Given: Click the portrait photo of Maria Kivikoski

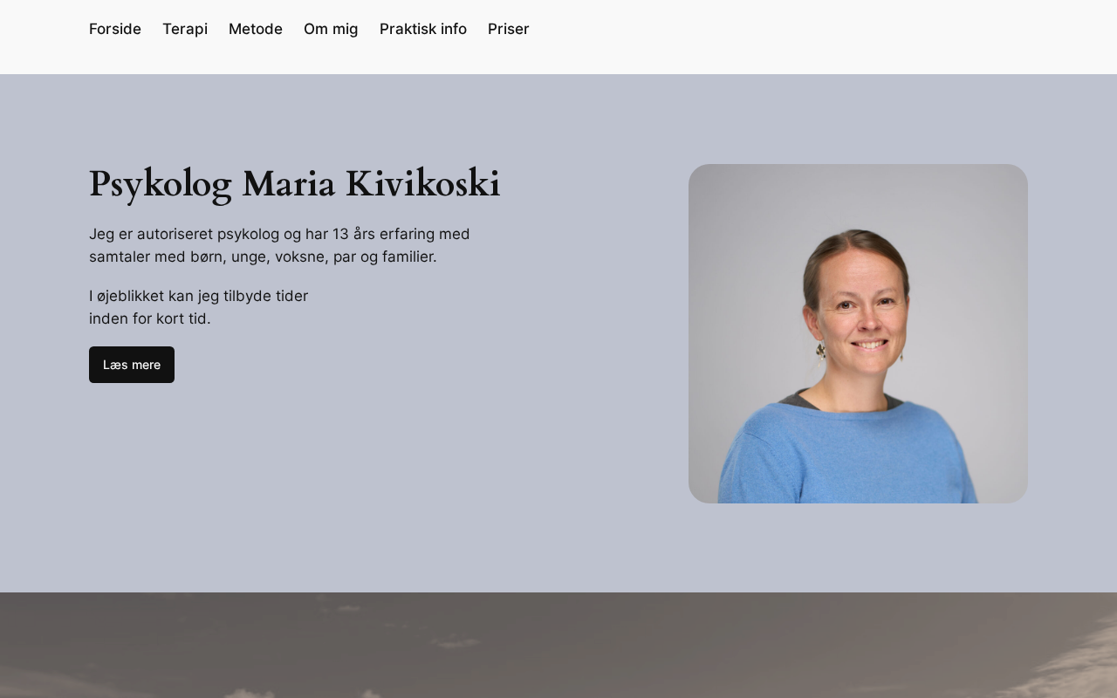Looking at the screenshot, I should [x=858, y=333].
